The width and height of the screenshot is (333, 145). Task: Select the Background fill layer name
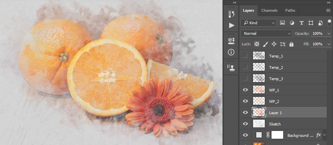pos(300,135)
